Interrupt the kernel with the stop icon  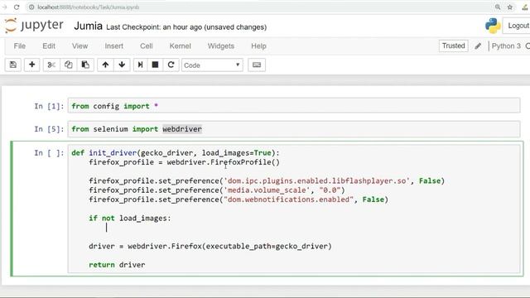point(155,65)
